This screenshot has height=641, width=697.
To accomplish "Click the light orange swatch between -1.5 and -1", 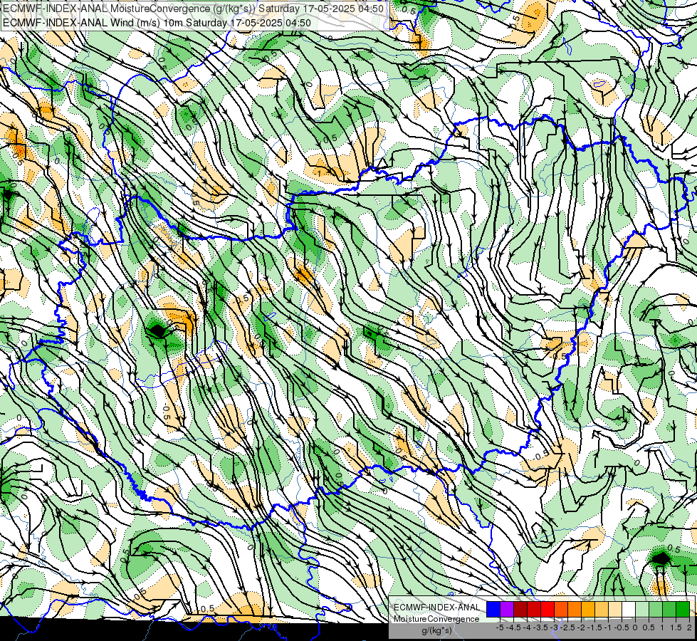I will coord(602,609).
